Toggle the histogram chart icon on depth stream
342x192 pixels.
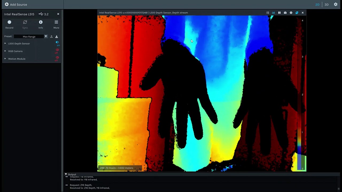tap(273, 13)
